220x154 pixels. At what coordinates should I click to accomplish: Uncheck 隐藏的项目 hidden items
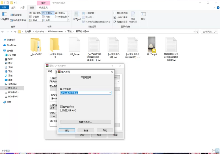[x=115, y=22]
